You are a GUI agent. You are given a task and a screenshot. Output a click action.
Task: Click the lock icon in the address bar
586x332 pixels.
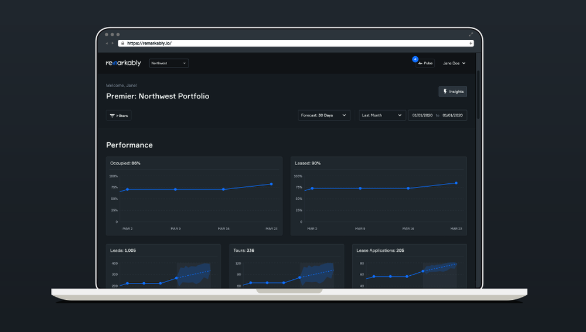(122, 43)
